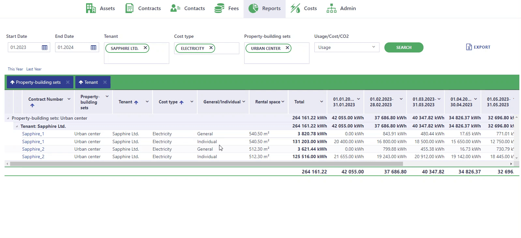The height and width of the screenshot is (238, 521).
Task: Open Cost type column menu
Action: [x=192, y=102]
